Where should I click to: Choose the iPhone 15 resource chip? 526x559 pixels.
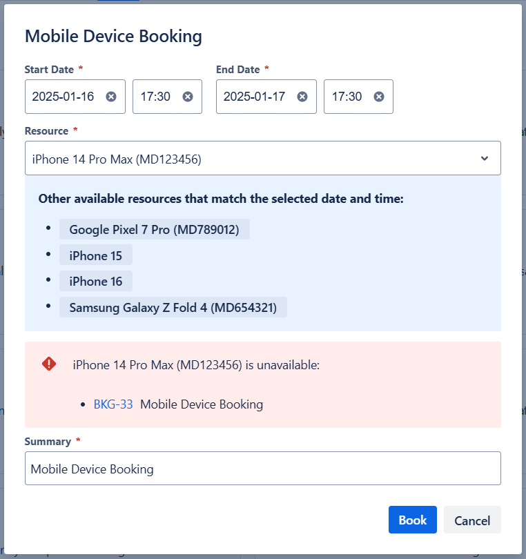pos(95,255)
